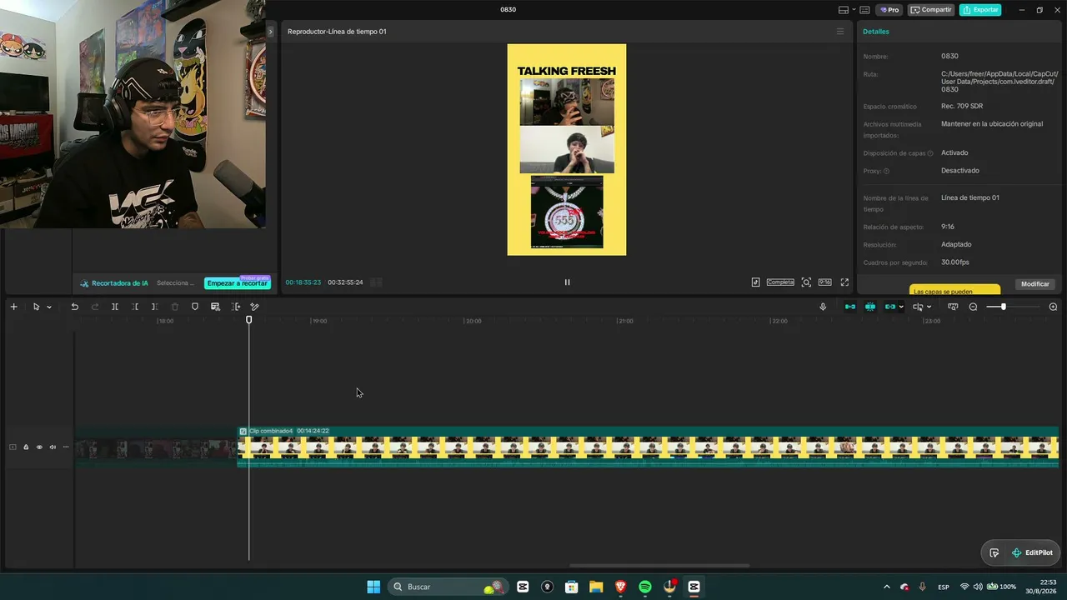Click the Proxy help question icon
The width and height of the screenshot is (1067, 600).
click(x=886, y=171)
